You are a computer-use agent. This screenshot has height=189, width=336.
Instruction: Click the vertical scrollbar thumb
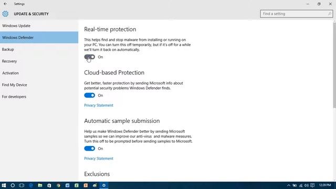click(334, 65)
